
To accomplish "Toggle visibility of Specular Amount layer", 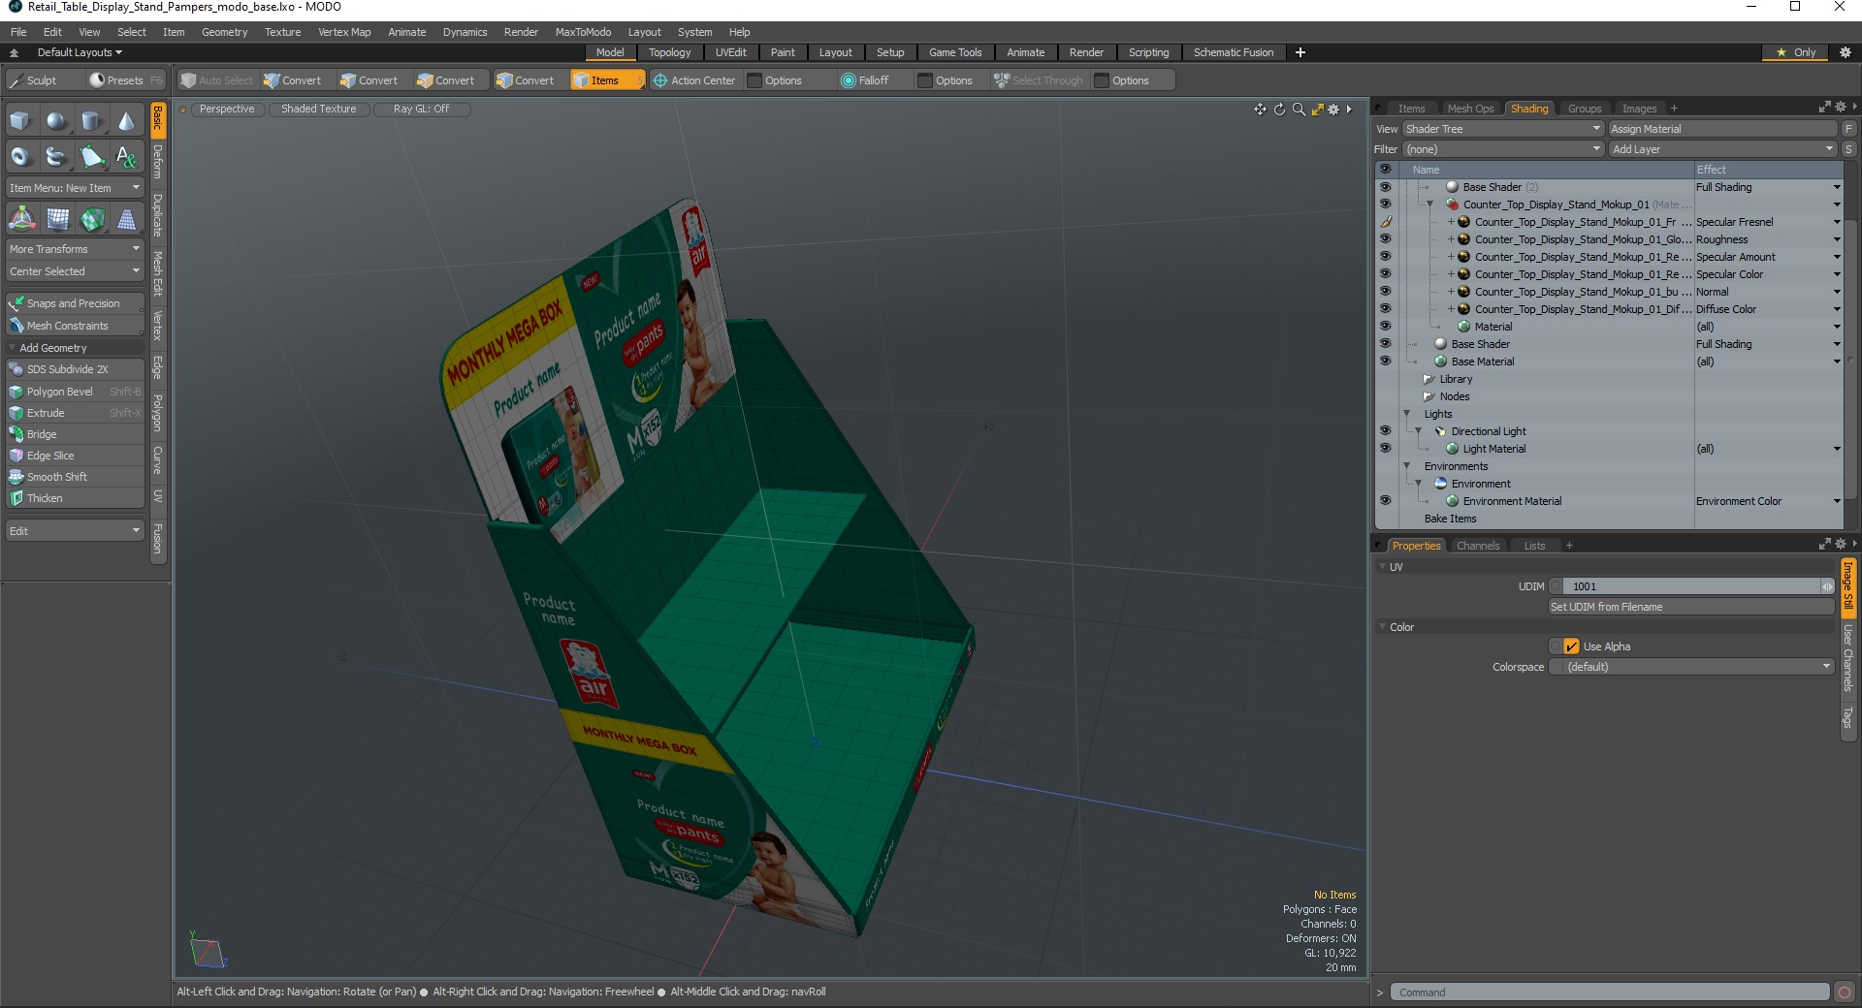I will 1385,257.
